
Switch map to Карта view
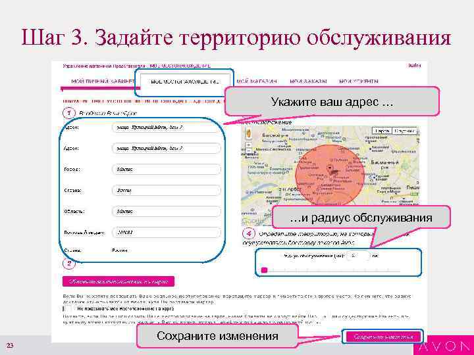tap(382, 131)
